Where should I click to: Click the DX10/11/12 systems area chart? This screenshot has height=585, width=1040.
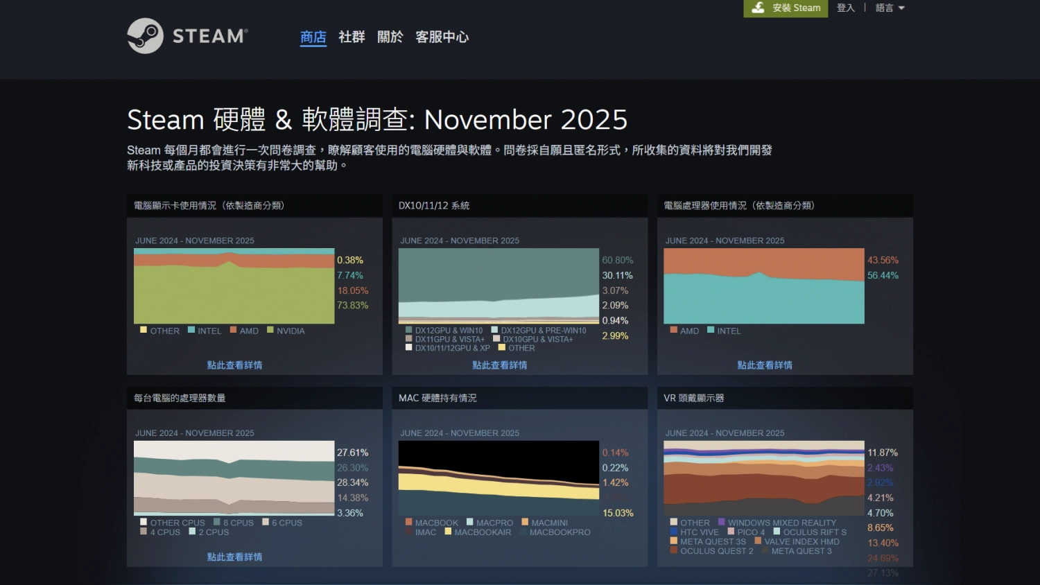(x=499, y=286)
